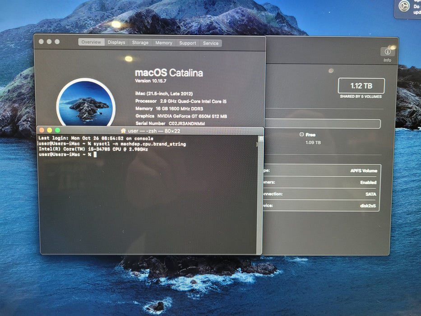The image size is (421, 316).
Task: Click the split pane icon in Terminal
Action: coord(261,139)
